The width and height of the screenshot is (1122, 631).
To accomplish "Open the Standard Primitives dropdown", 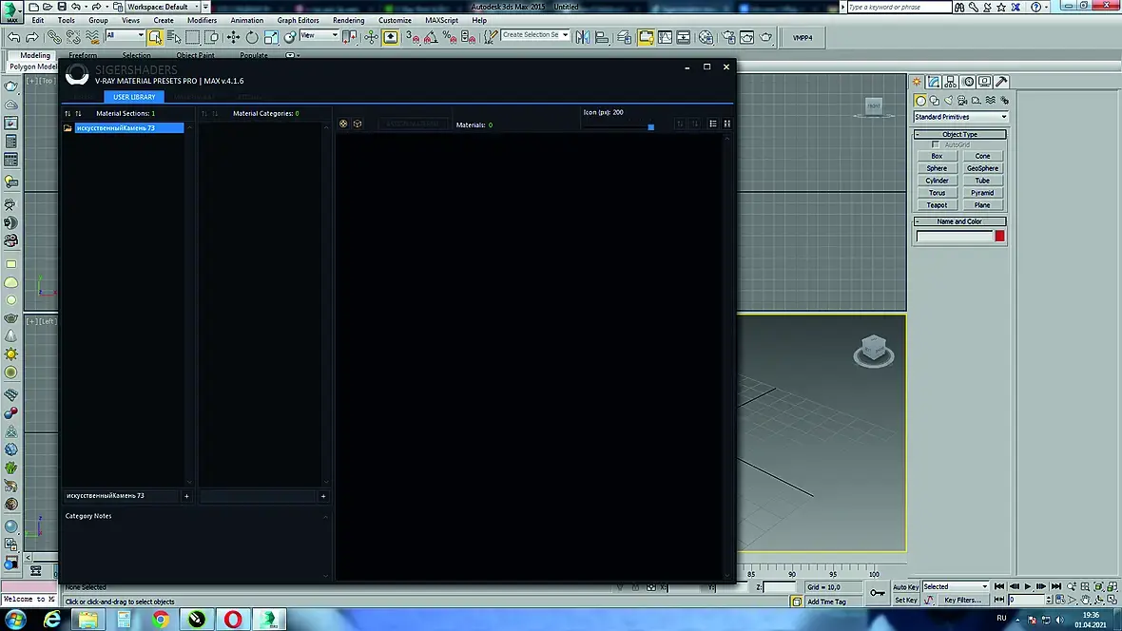I will coord(960,117).
